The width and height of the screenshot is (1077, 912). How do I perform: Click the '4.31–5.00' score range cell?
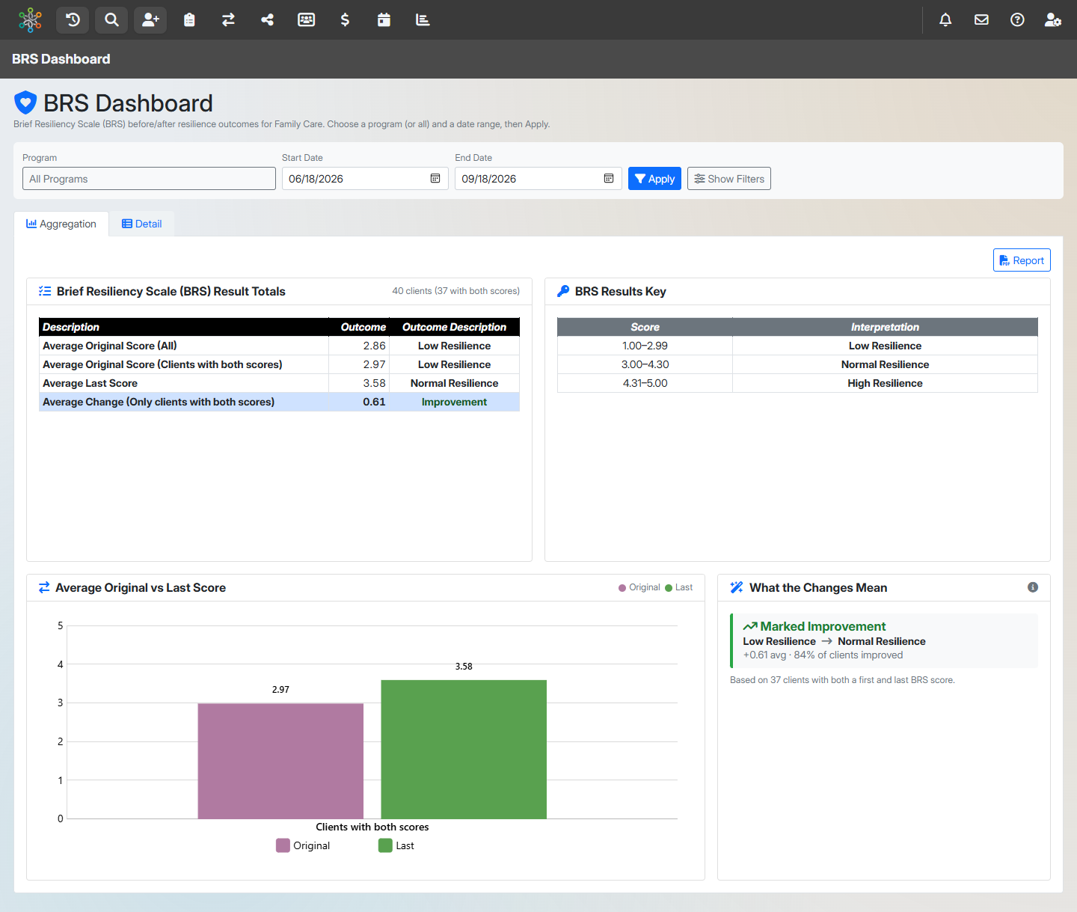[x=645, y=383]
